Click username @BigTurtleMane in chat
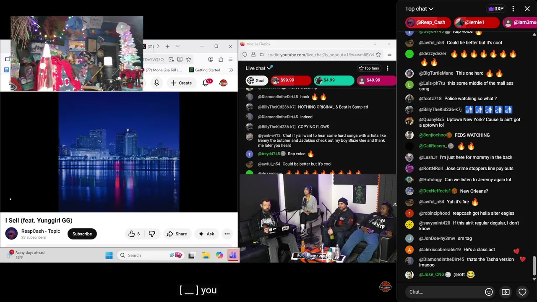Screen dimensions: 537x302 pos(436,73)
